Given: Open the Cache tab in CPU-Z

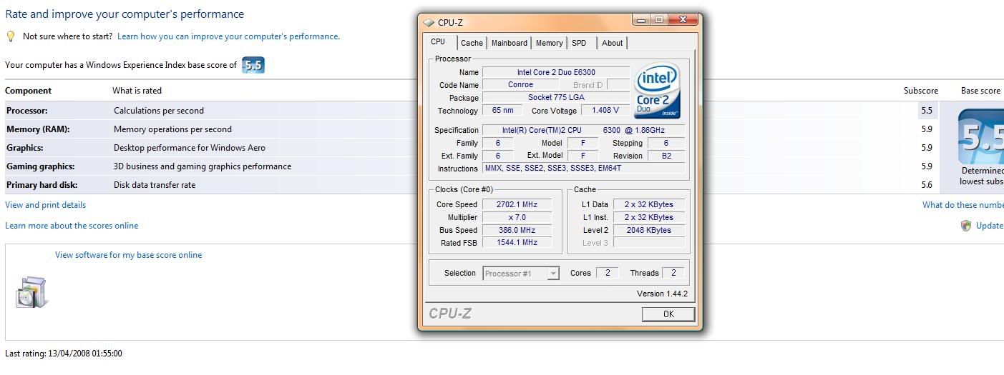Looking at the screenshot, I should tap(472, 43).
